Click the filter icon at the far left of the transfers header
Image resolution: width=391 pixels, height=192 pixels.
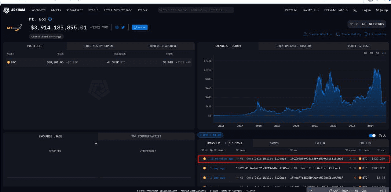click(x=203, y=150)
